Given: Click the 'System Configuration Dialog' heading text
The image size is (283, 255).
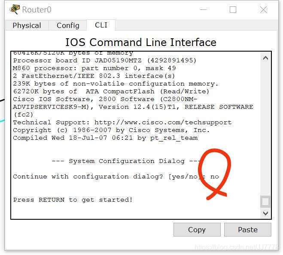Looking at the screenshot, I should pyautogui.click(x=127, y=161).
